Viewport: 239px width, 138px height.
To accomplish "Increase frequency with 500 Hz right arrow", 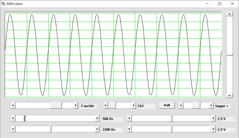I will [x=97, y=118].
